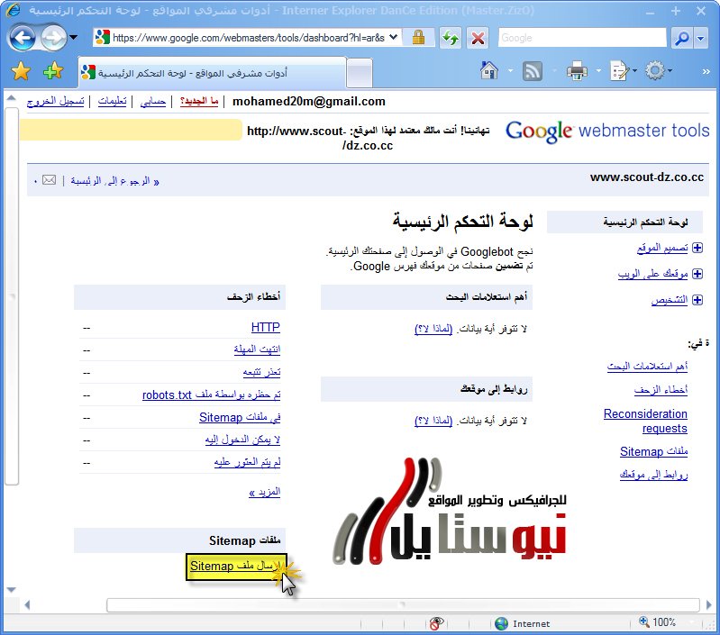The width and height of the screenshot is (720, 635).
Task: Click the red ما الجديد؟ link
Action: point(199,102)
